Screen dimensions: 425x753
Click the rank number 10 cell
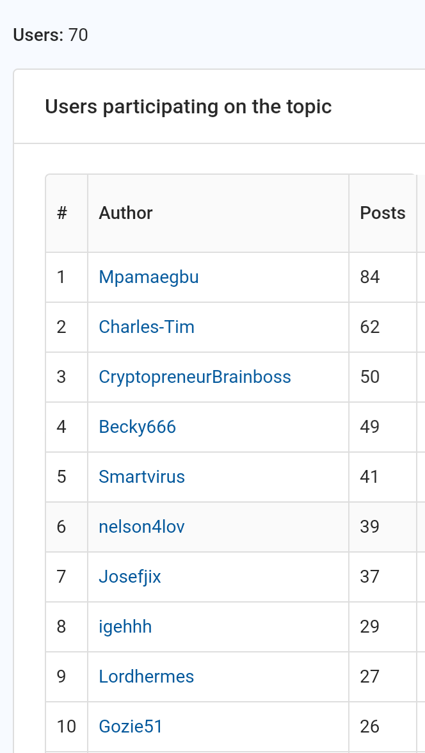pos(67,727)
